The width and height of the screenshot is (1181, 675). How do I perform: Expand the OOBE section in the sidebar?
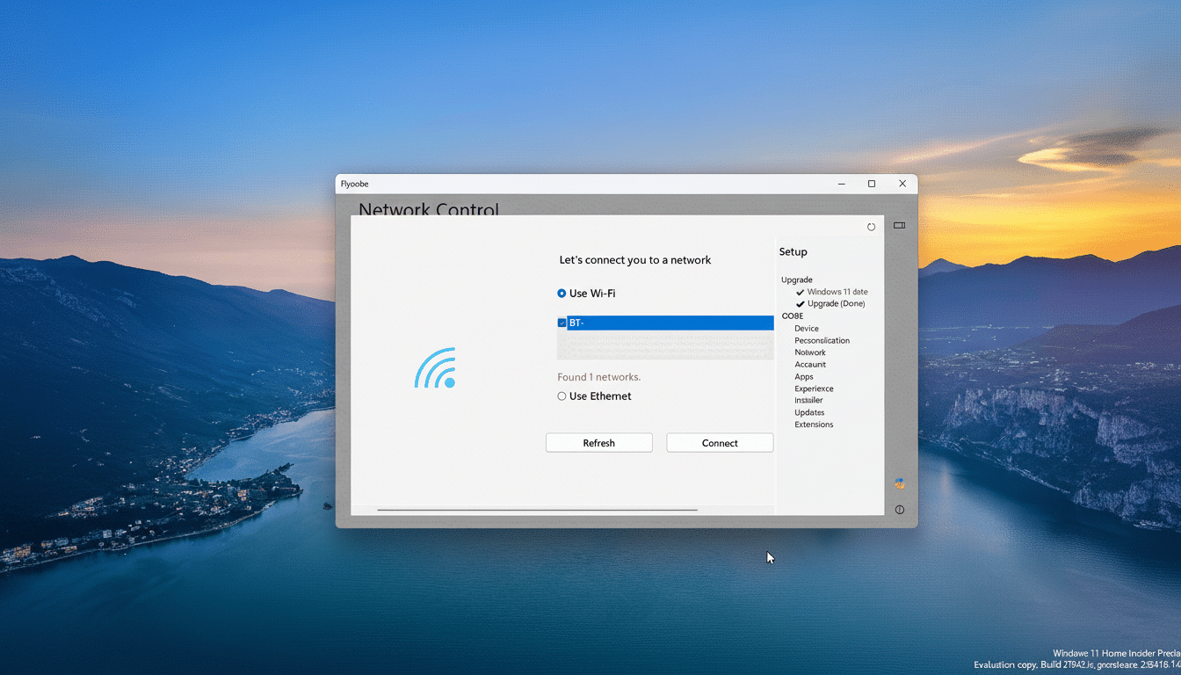pyautogui.click(x=793, y=316)
